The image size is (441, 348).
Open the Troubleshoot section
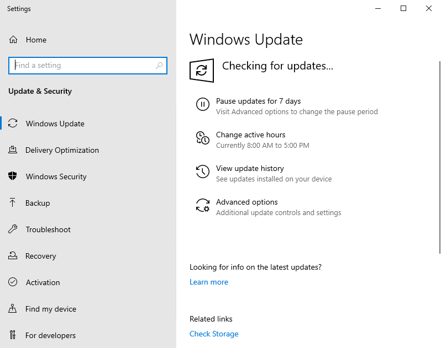pos(48,229)
